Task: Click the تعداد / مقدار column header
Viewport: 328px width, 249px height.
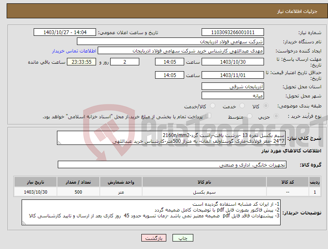Action: point(78,182)
